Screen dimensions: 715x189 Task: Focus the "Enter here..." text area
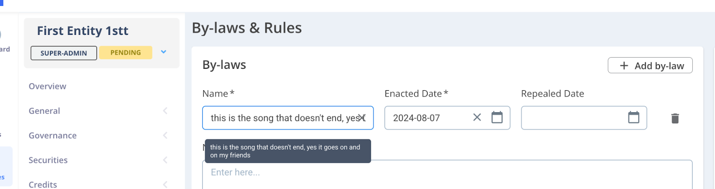[447, 173]
